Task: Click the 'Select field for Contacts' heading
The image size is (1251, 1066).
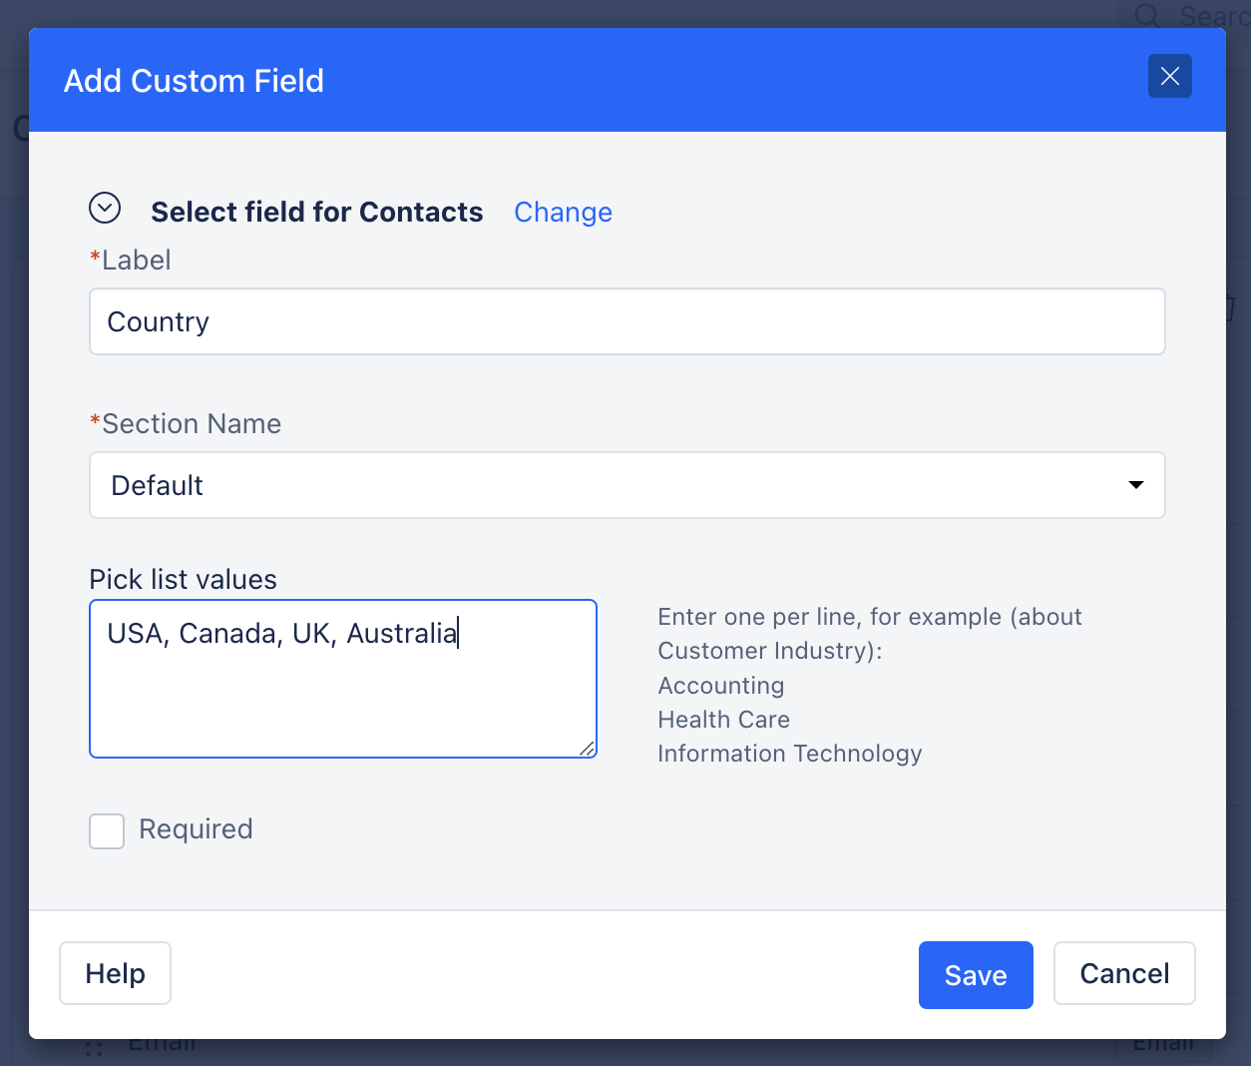Action: [317, 212]
